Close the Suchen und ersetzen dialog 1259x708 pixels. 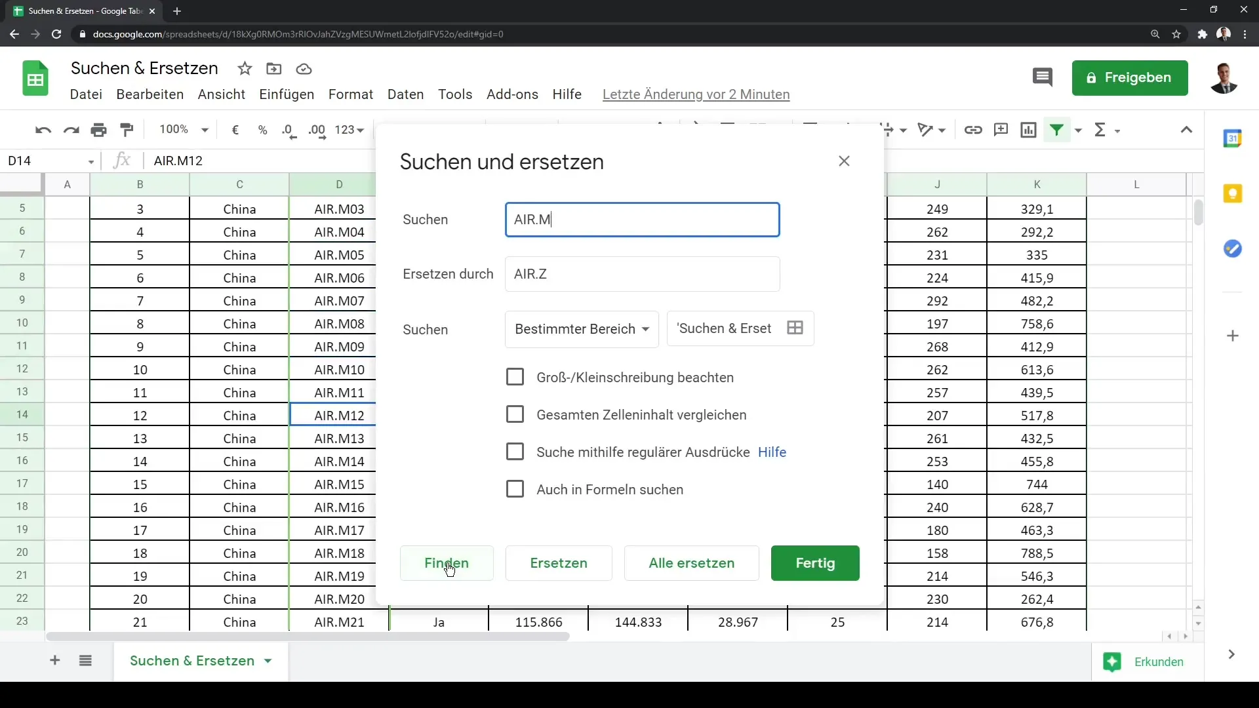844,161
